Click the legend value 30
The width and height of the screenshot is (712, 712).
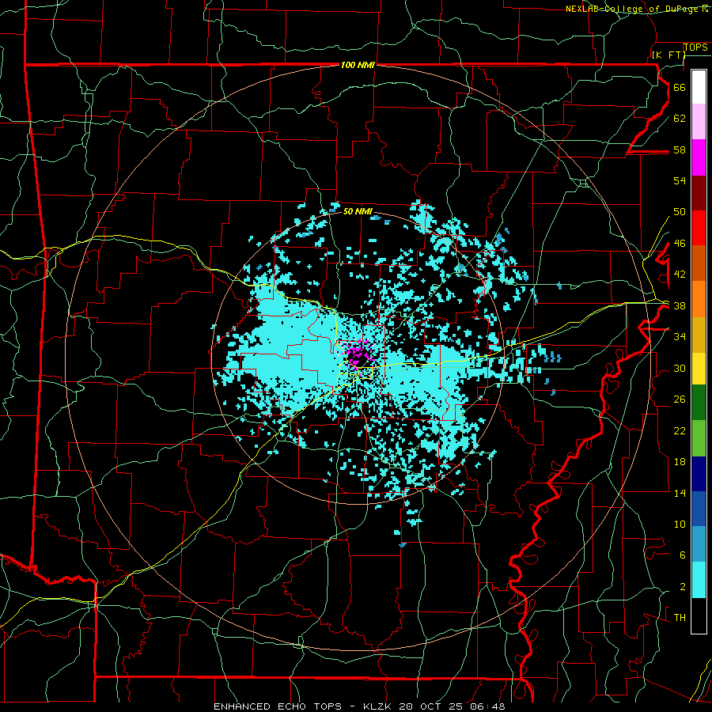tap(680, 368)
